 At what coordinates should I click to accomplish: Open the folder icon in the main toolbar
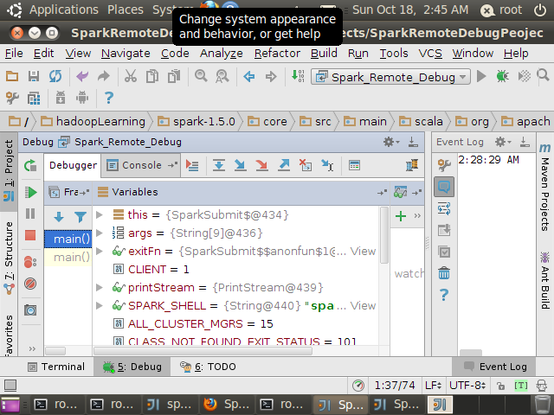[12, 76]
